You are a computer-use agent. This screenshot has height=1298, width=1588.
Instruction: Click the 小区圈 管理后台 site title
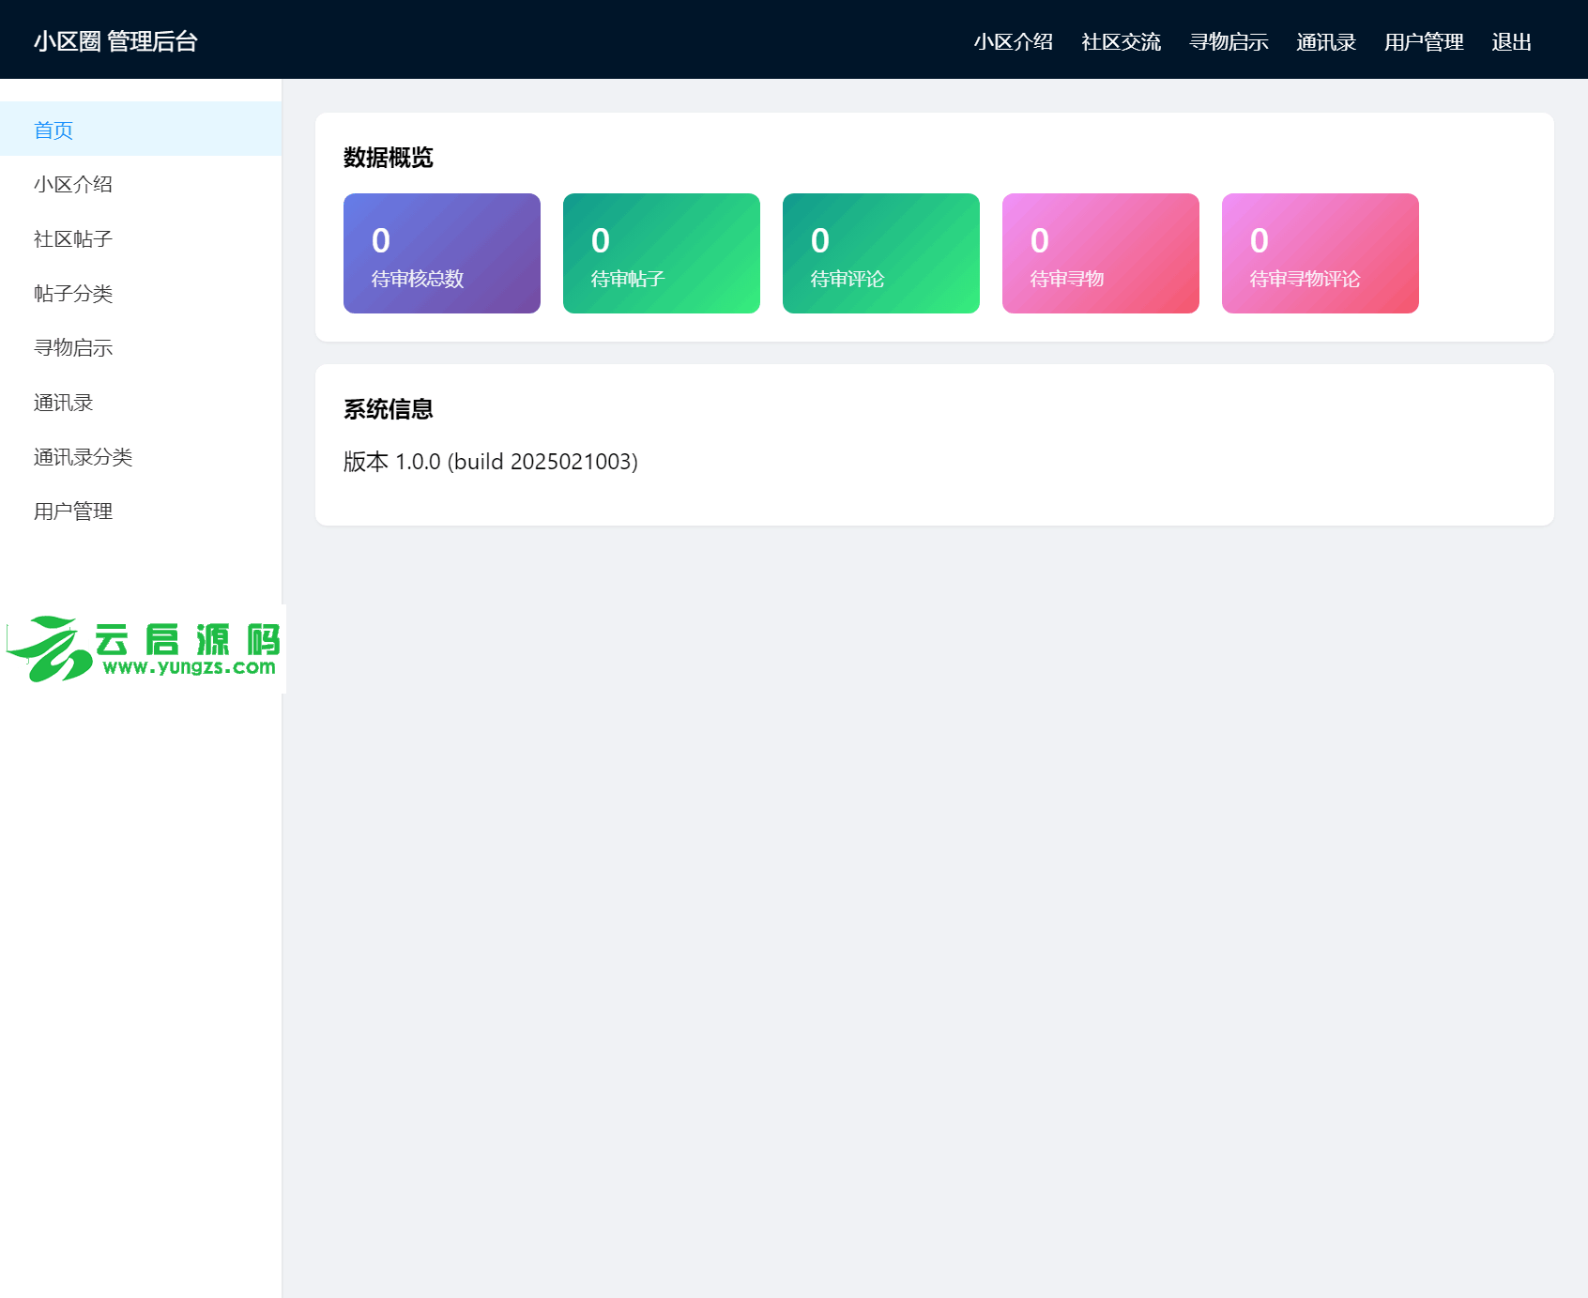115,41
